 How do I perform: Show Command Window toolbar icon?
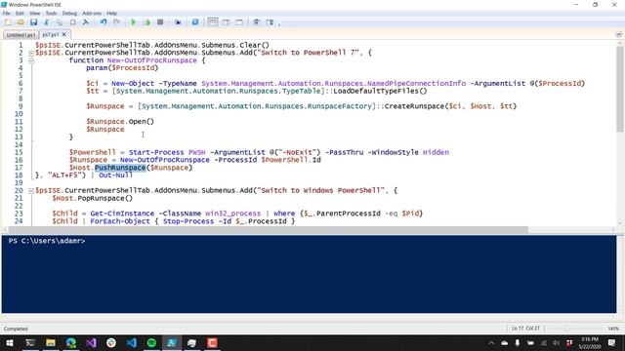click(x=257, y=22)
